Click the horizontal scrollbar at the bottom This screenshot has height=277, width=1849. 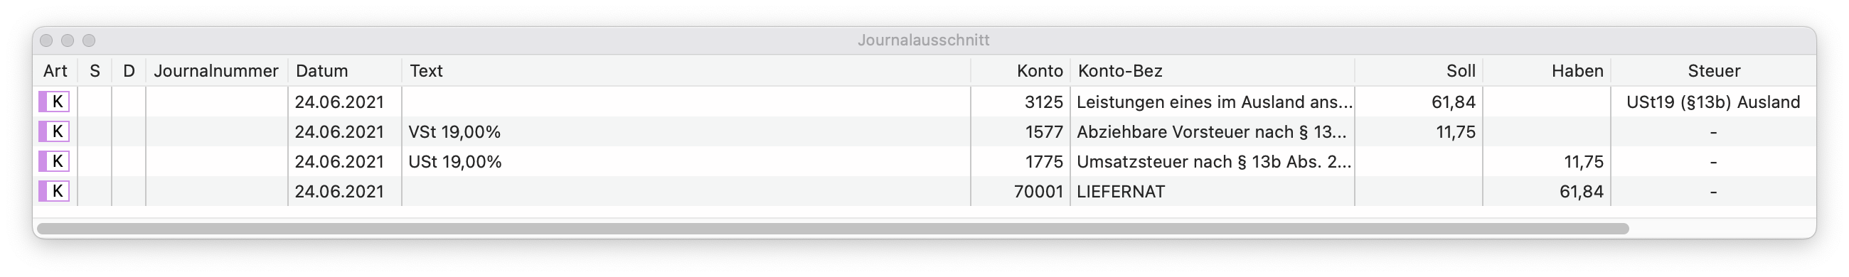(833, 229)
